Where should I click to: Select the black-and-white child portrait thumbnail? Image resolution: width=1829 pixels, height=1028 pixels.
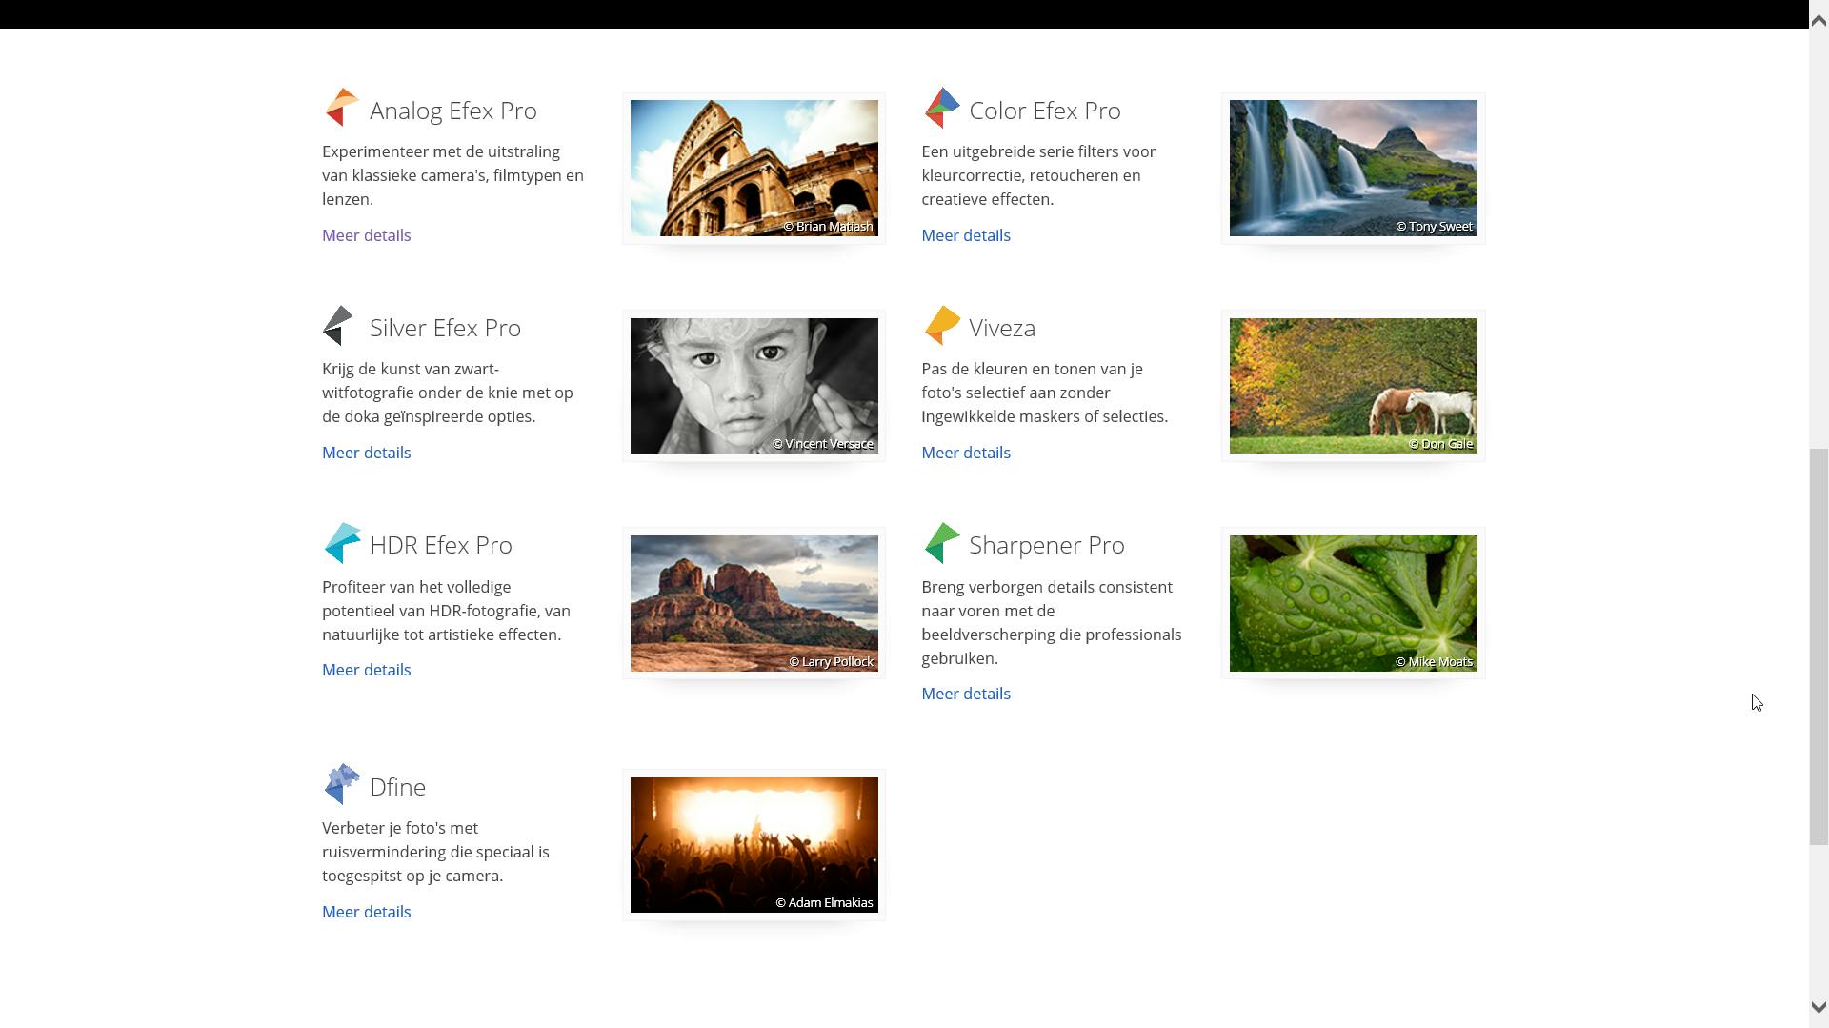(x=754, y=386)
